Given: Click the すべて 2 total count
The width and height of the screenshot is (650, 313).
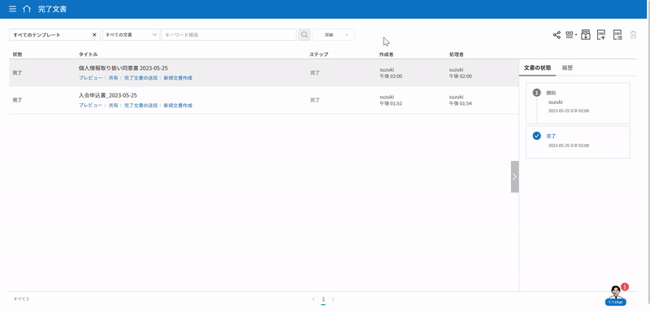Looking at the screenshot, I should point(21,298).
